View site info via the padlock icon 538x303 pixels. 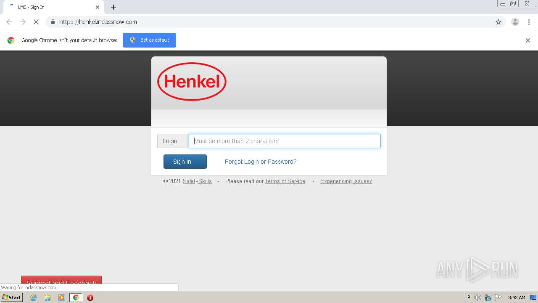coord(53,22)
